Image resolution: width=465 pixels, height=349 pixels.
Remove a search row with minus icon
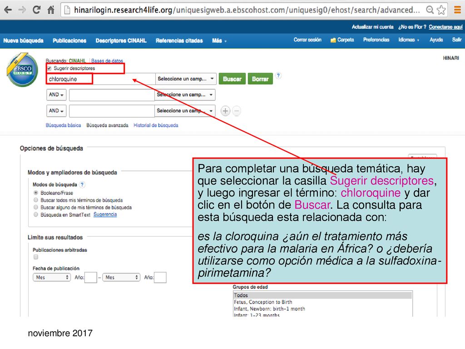tap(236, 111)
